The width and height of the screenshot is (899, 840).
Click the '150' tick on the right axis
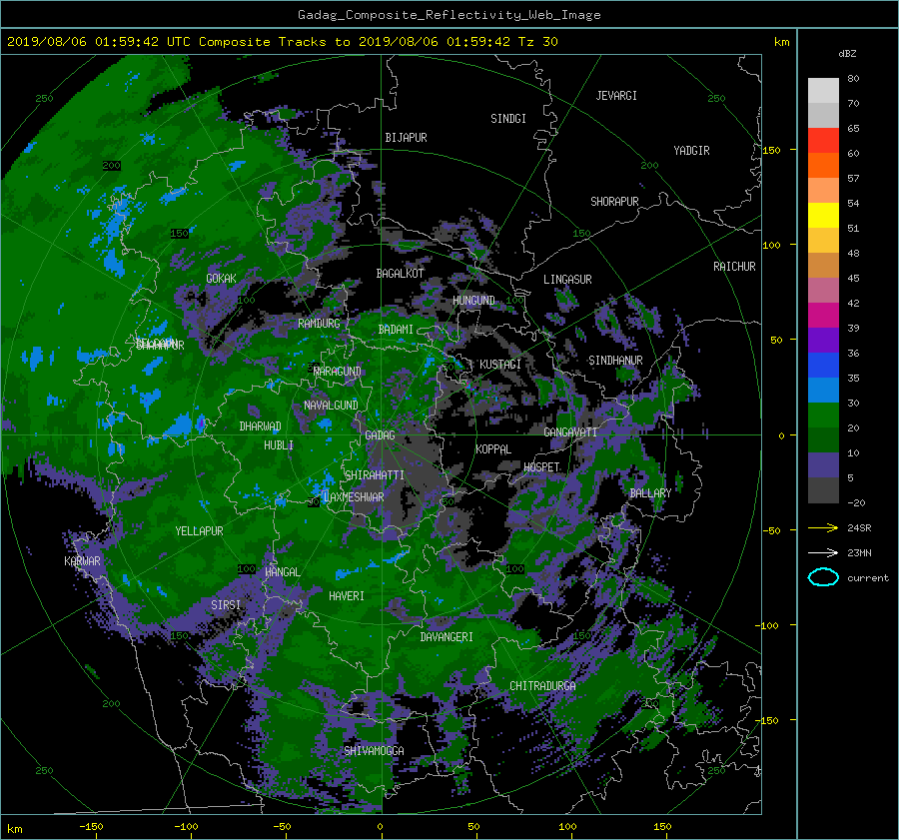coord(772,150)
